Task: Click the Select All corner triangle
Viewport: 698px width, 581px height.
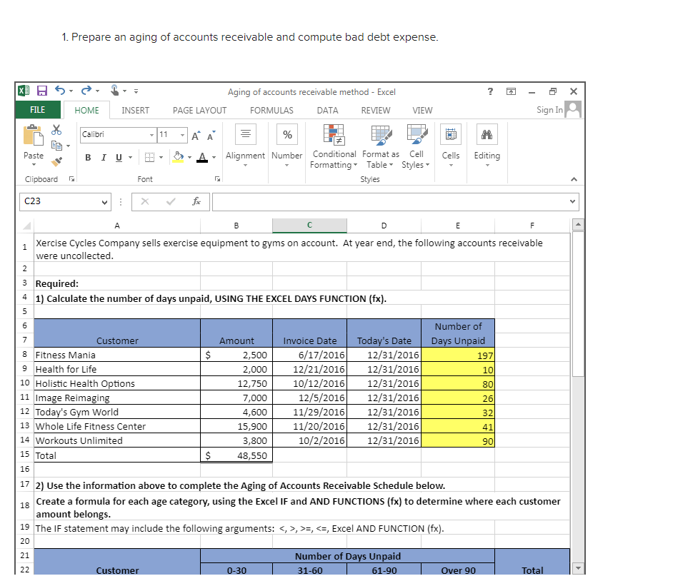Action: (26, 226)
